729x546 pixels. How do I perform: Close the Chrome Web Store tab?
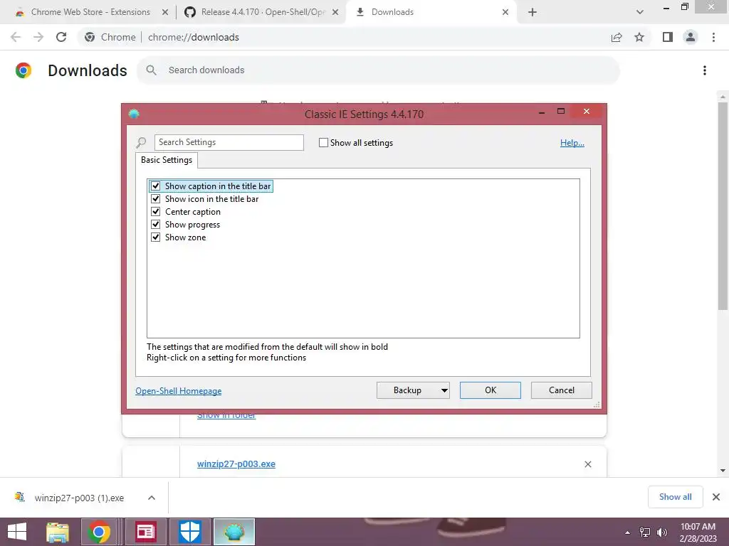click(165, 12)
